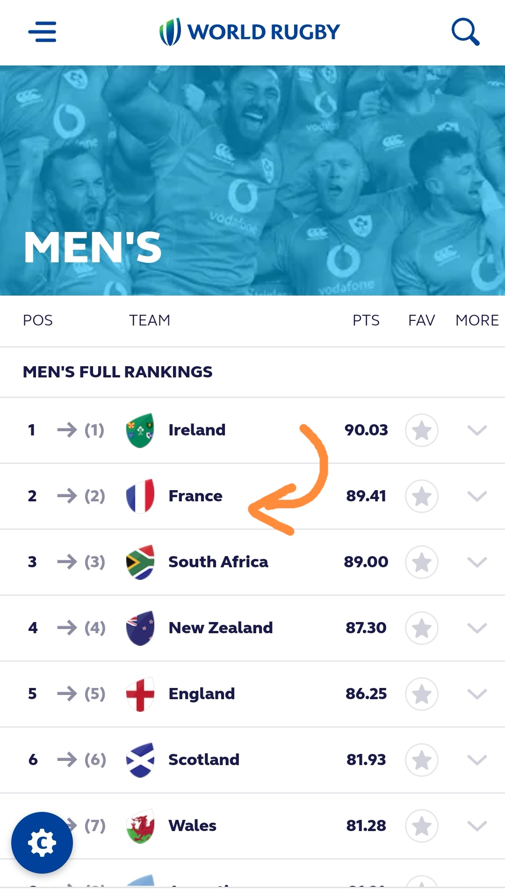Viewport: 505px width, 890px height.
Task: Expand the France row details chevron
Action: pyautogui.click(x=477, y=496)
